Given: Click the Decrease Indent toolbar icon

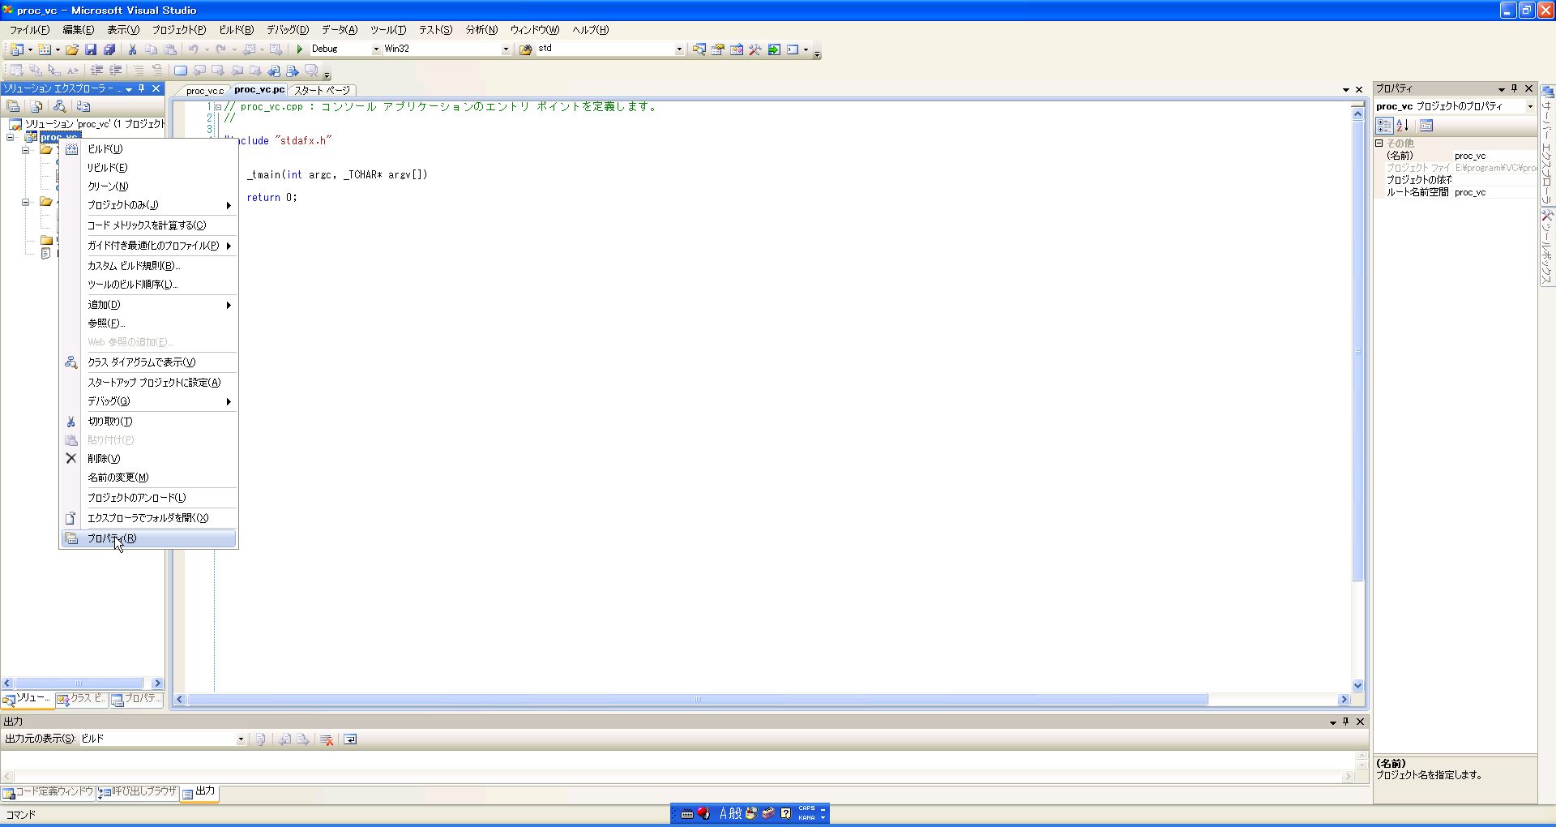Looking at the screenshot, I should coord(96,71).
